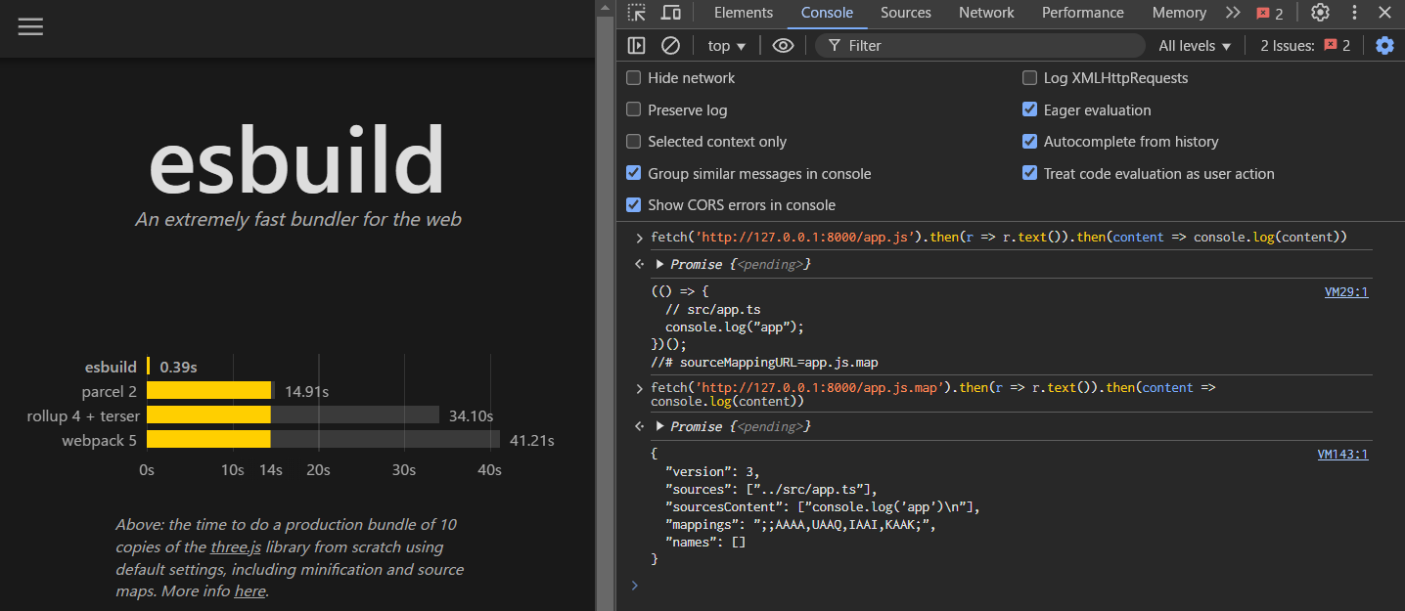1405x611 pixels.
Task: Click the issues error badge in tab bar
Action: pos(1269,13)
